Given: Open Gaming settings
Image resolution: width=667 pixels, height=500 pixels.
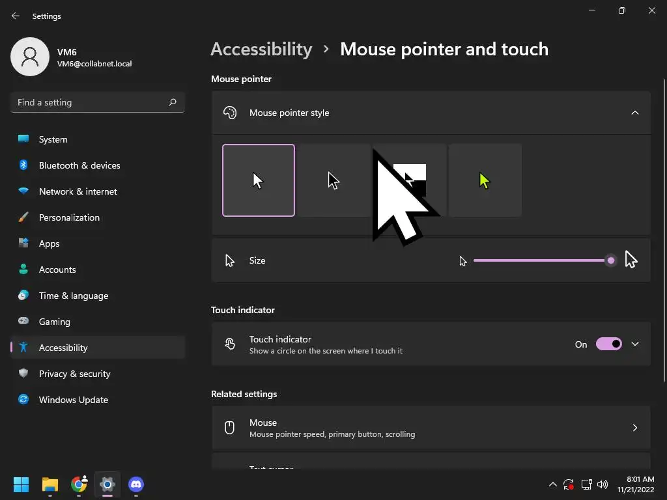Looking at the screenshot, I should click(x=98, y=322).
